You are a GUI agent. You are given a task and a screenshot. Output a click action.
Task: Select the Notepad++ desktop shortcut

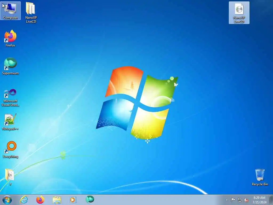(10, 122)
